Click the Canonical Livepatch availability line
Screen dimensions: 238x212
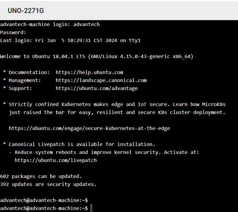click(82, 144)
